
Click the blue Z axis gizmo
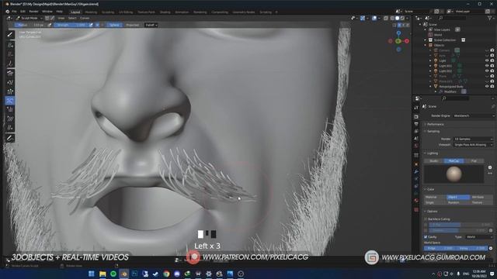398,33
